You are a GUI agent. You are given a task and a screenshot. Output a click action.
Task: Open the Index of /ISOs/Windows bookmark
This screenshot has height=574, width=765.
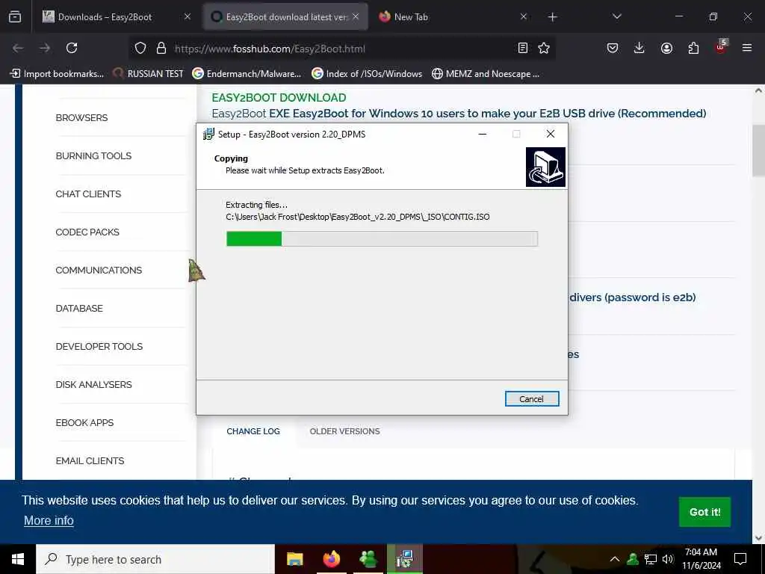[367, 74]
